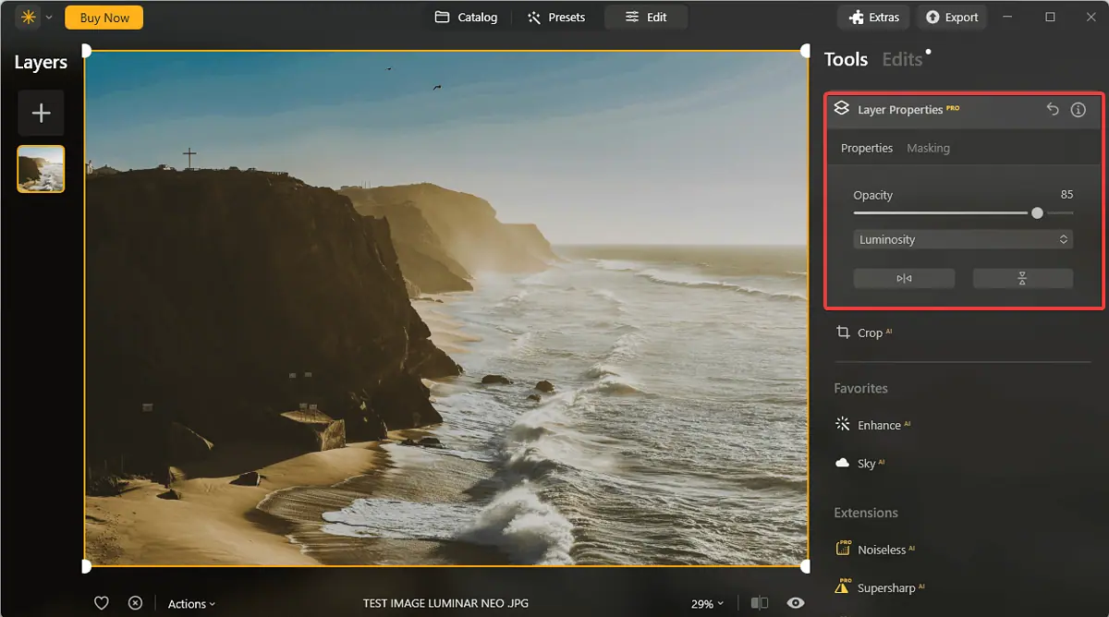Click the Buy Now button
Image resolution: width=1109 pixels, height=617 pixels.
[x=104, y=18]
